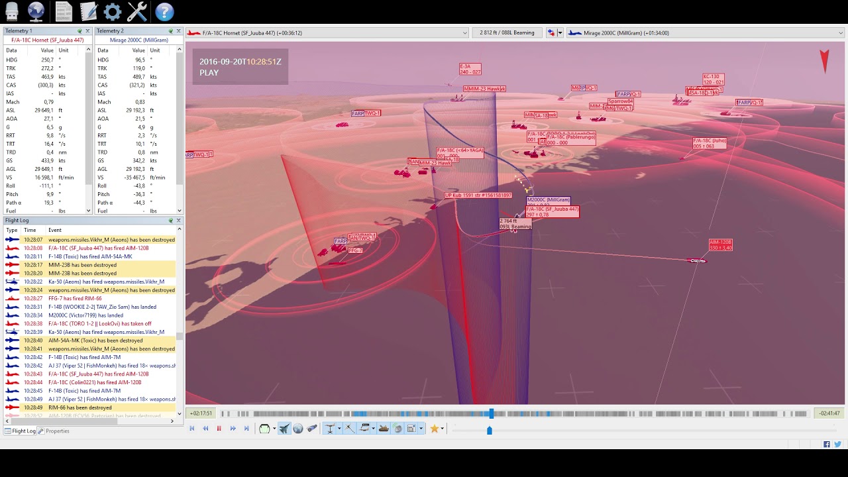Viewport: 848px width, 477px height.
Task: Click the swap aircraft selection icon
Action: click(x=551, y=32)
